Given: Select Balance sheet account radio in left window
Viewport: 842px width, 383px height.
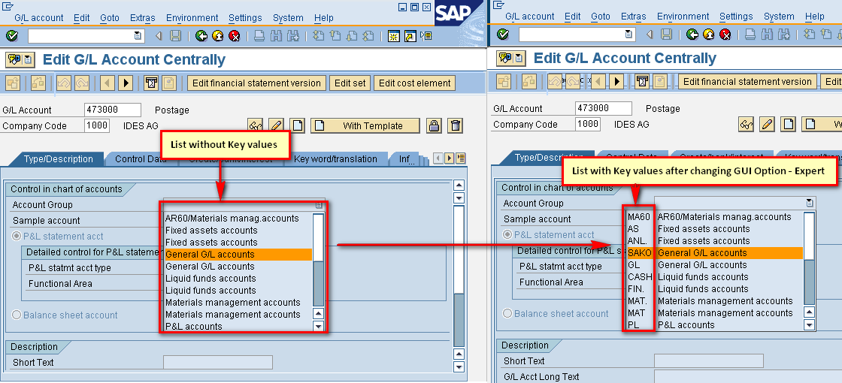Looking at the screenshot, I should (17, 315).
